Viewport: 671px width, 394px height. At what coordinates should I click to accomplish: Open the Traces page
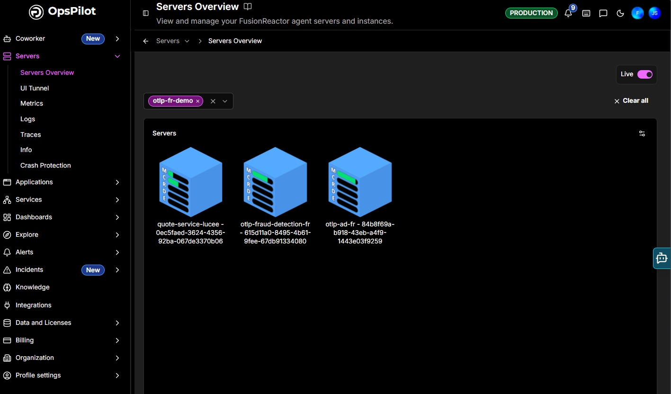[31, 135]
